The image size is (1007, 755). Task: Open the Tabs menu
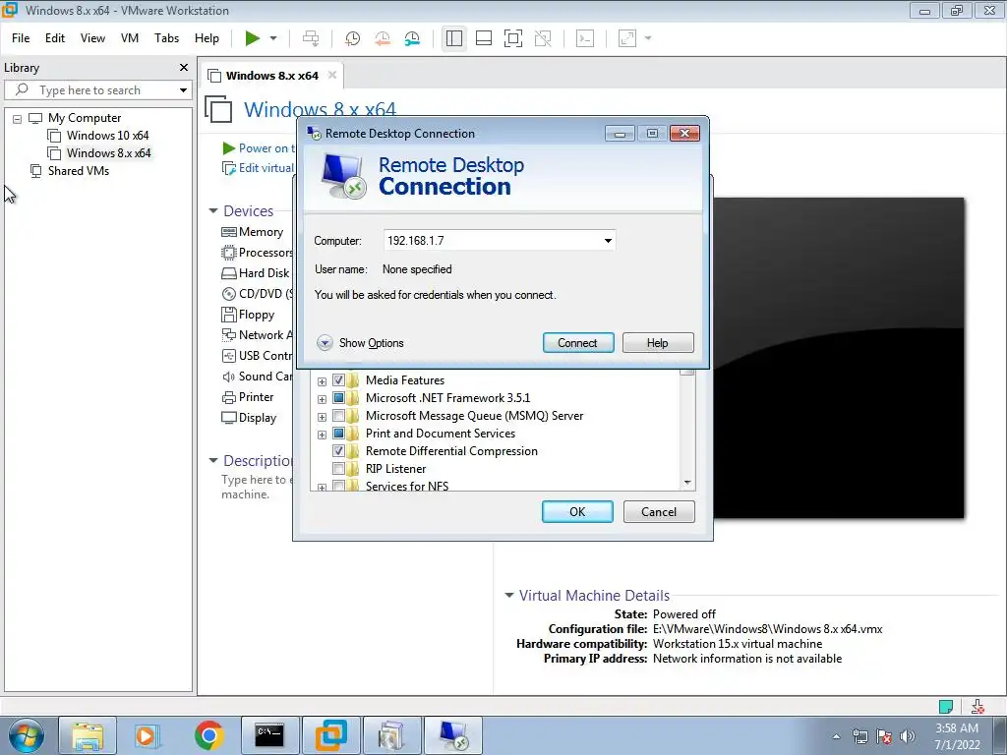(166, 38)
